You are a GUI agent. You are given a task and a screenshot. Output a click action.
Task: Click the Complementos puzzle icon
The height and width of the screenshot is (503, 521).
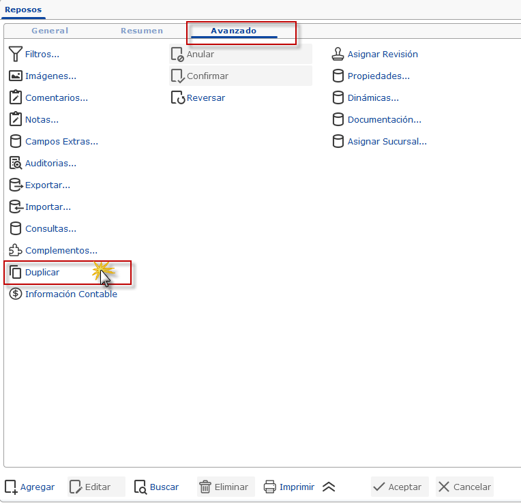click(15, 250)
